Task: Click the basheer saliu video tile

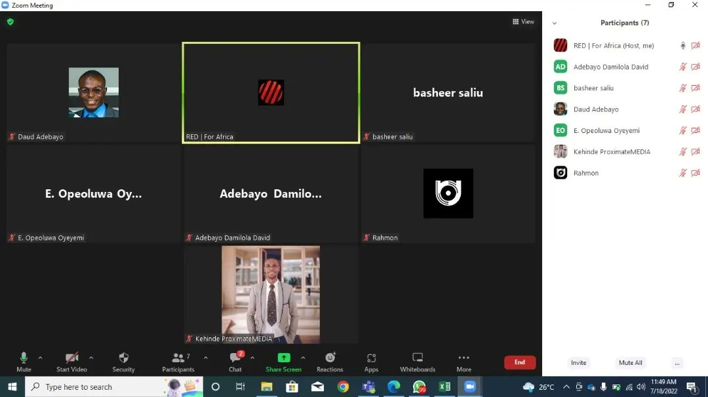Action: click(448, 92)
